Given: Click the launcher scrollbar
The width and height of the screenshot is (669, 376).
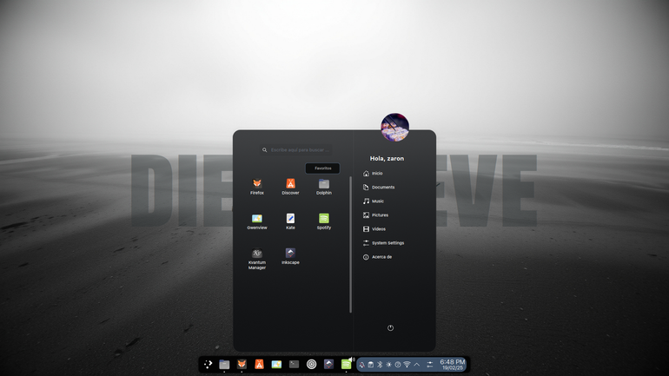Looking at the screenshot, I should click(350, 245).
